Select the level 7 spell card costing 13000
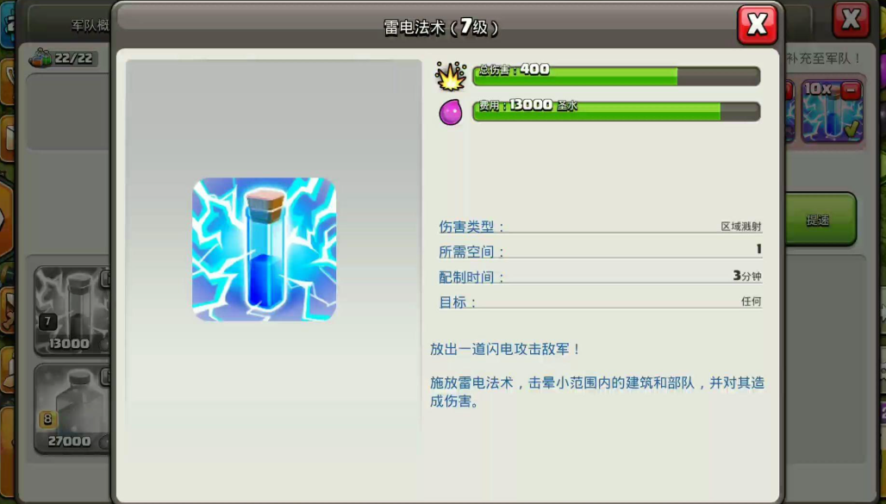 (72, 311)
